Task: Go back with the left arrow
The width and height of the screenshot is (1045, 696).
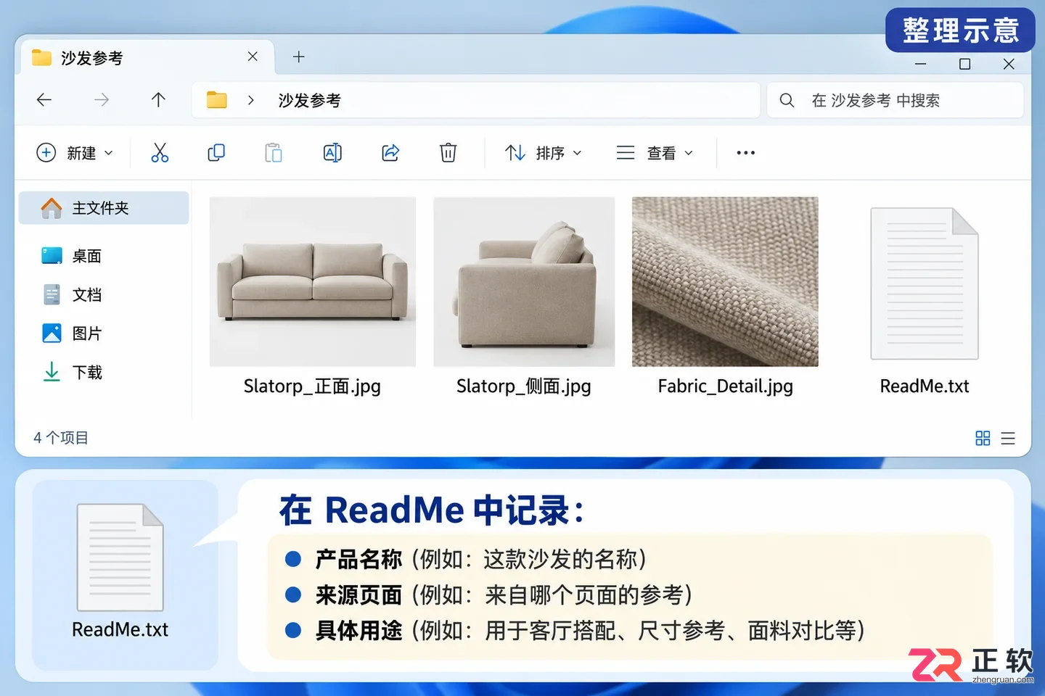Action: pos(44,100)
